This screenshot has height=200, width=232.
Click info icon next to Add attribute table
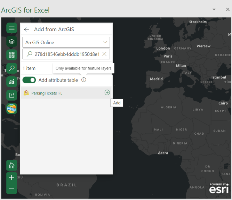[84, 80]
